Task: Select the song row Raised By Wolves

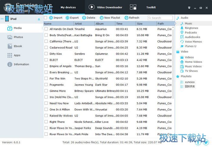Action: (x=108, y=116)
